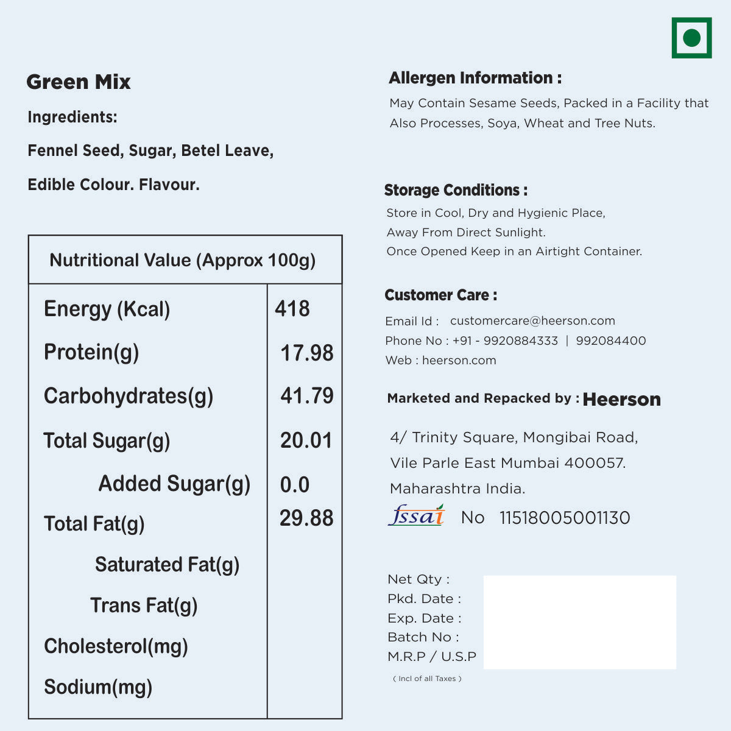
Task: Select the Green Mix product title
Action: coord(79,82)
